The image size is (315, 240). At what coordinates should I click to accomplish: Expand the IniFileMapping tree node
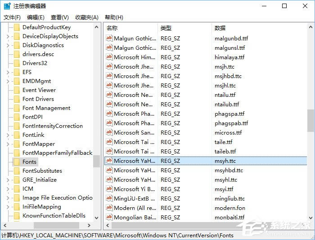point(8,207)
